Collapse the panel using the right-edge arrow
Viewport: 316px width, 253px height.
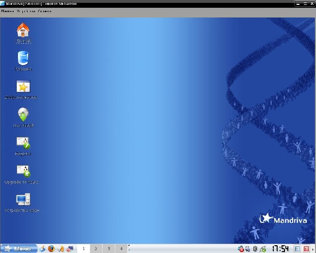[313, 249]
